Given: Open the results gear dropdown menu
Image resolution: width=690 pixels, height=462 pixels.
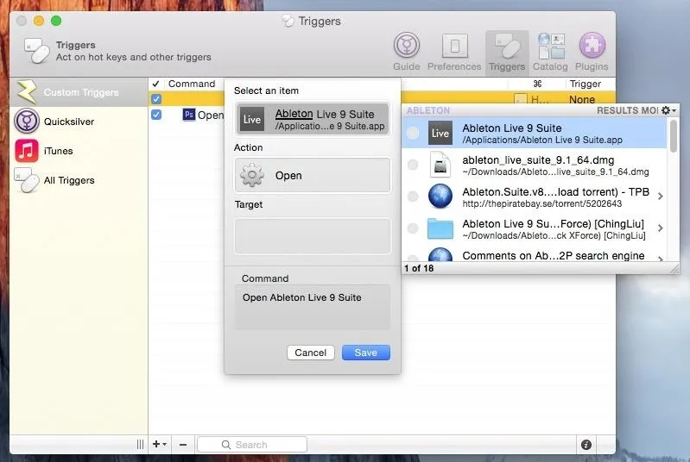Looking at the screenshot, I should coord(668,110).
